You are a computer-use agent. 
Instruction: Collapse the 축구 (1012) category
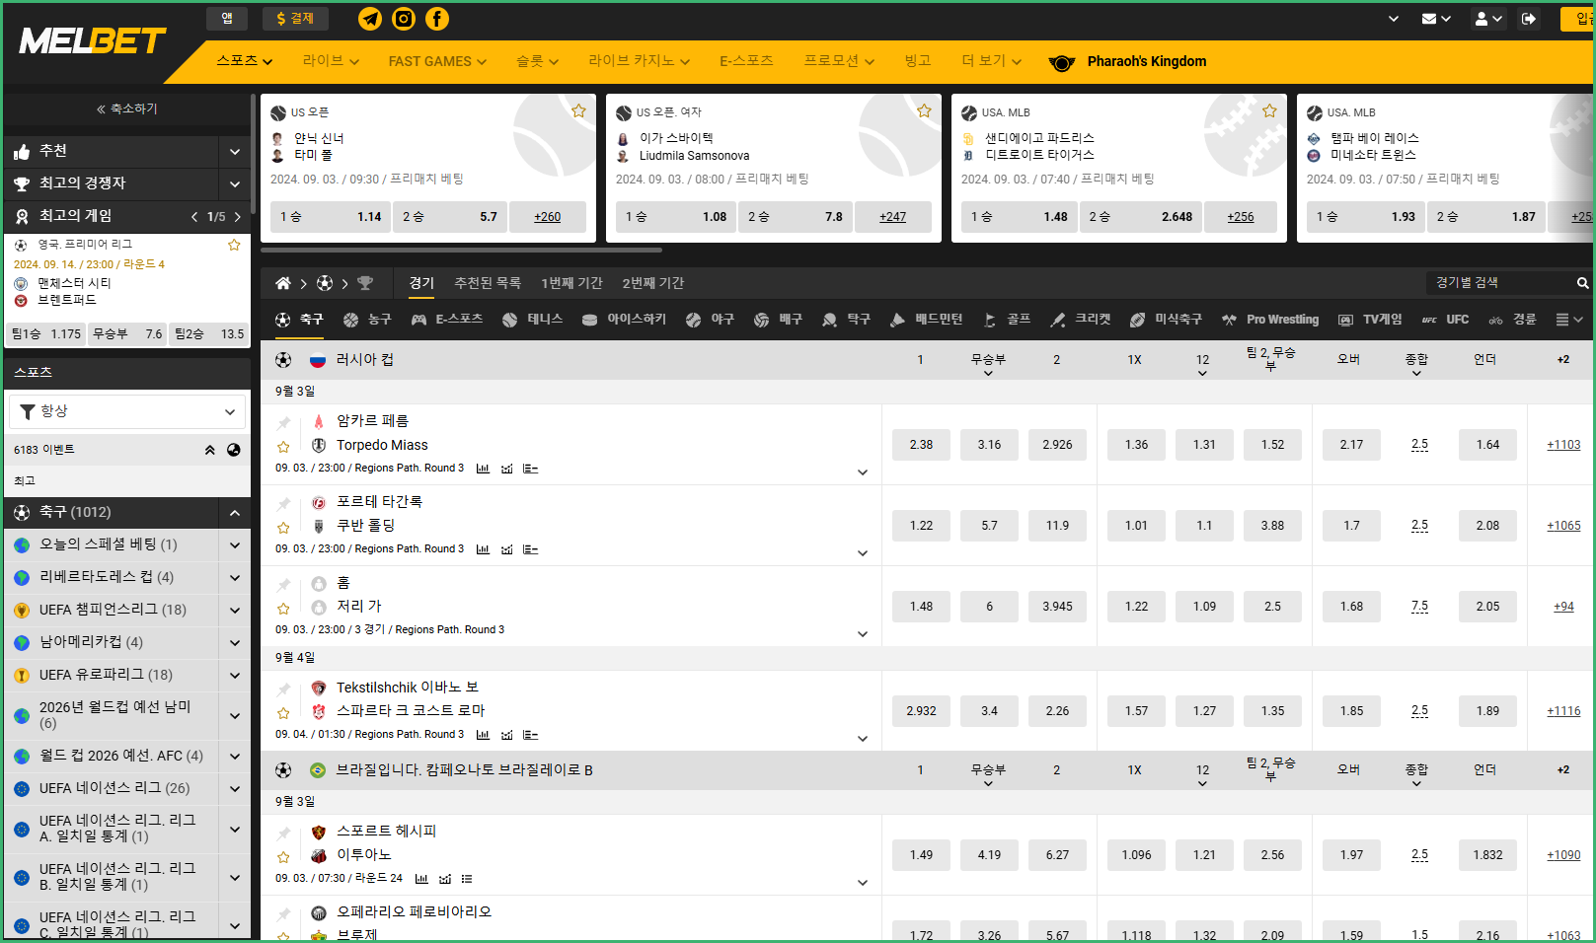pyautogui.click(x=234, y=513)
